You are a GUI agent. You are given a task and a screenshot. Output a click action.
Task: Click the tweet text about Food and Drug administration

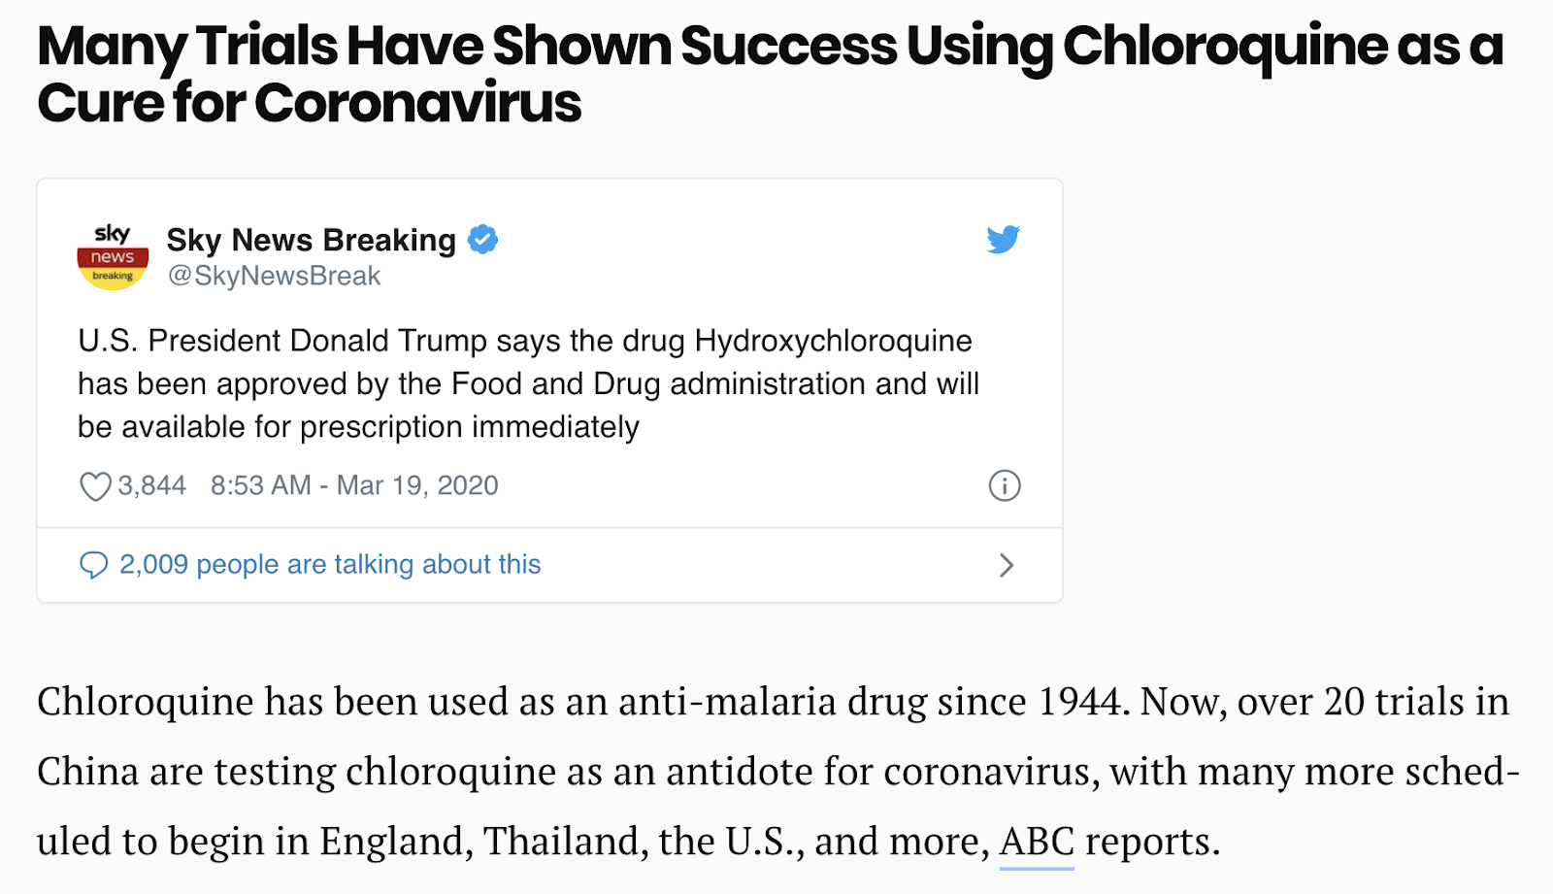coord(528,384)
